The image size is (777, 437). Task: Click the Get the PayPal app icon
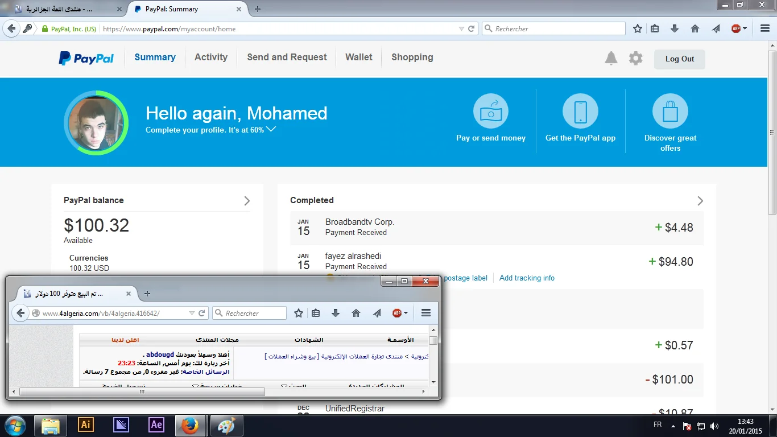[x=580, y=112]
